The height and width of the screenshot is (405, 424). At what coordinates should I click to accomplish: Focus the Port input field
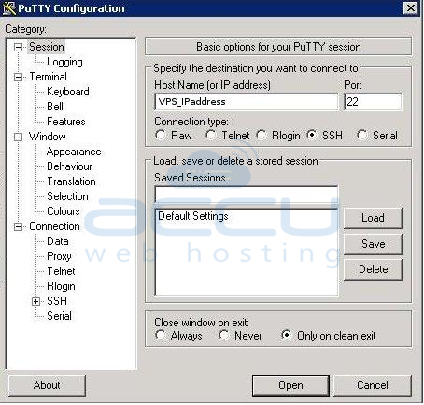click(373, 102)
